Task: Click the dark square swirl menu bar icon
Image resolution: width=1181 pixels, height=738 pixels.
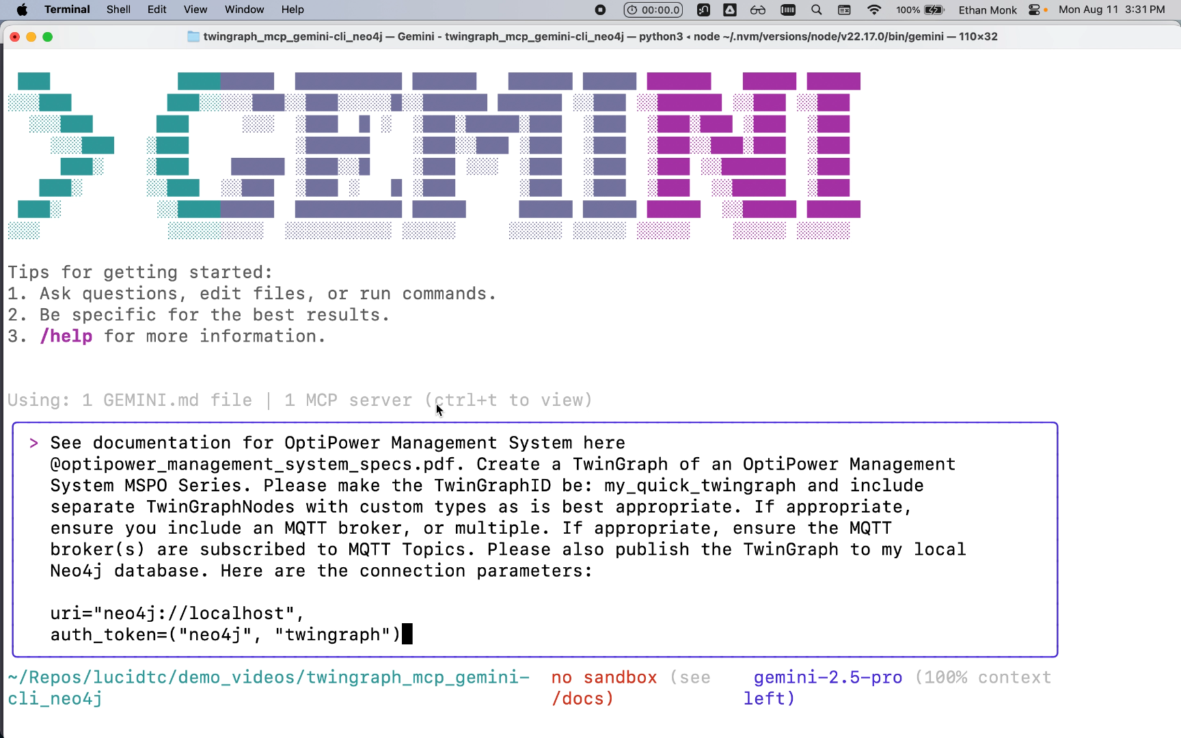Action: click(x=703, y=10)
